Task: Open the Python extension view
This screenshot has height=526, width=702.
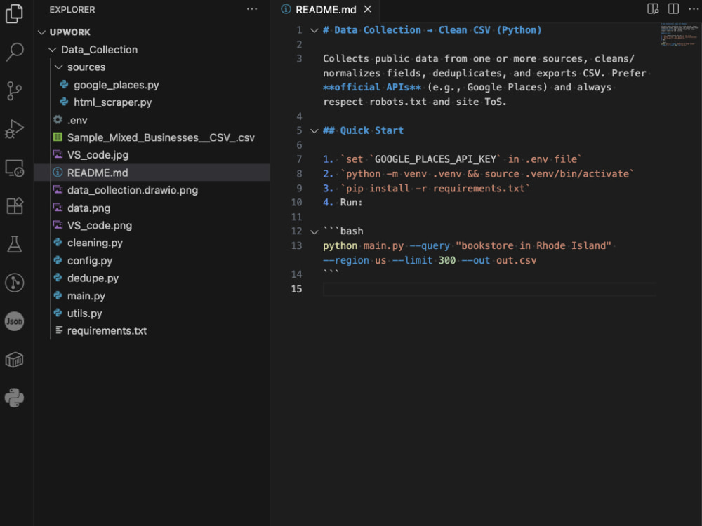Action: (14, 398)
